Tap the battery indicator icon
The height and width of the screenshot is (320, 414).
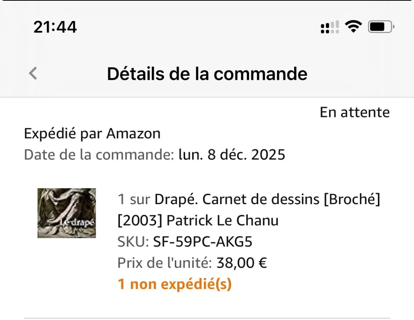pos(381,27)
